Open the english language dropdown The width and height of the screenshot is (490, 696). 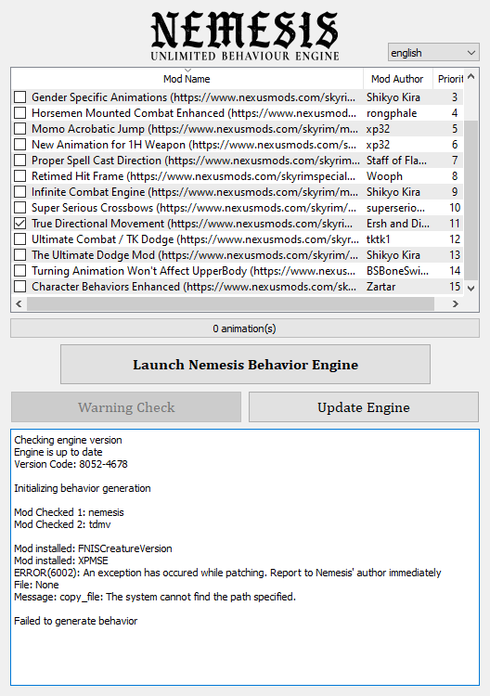click(433, 52)
